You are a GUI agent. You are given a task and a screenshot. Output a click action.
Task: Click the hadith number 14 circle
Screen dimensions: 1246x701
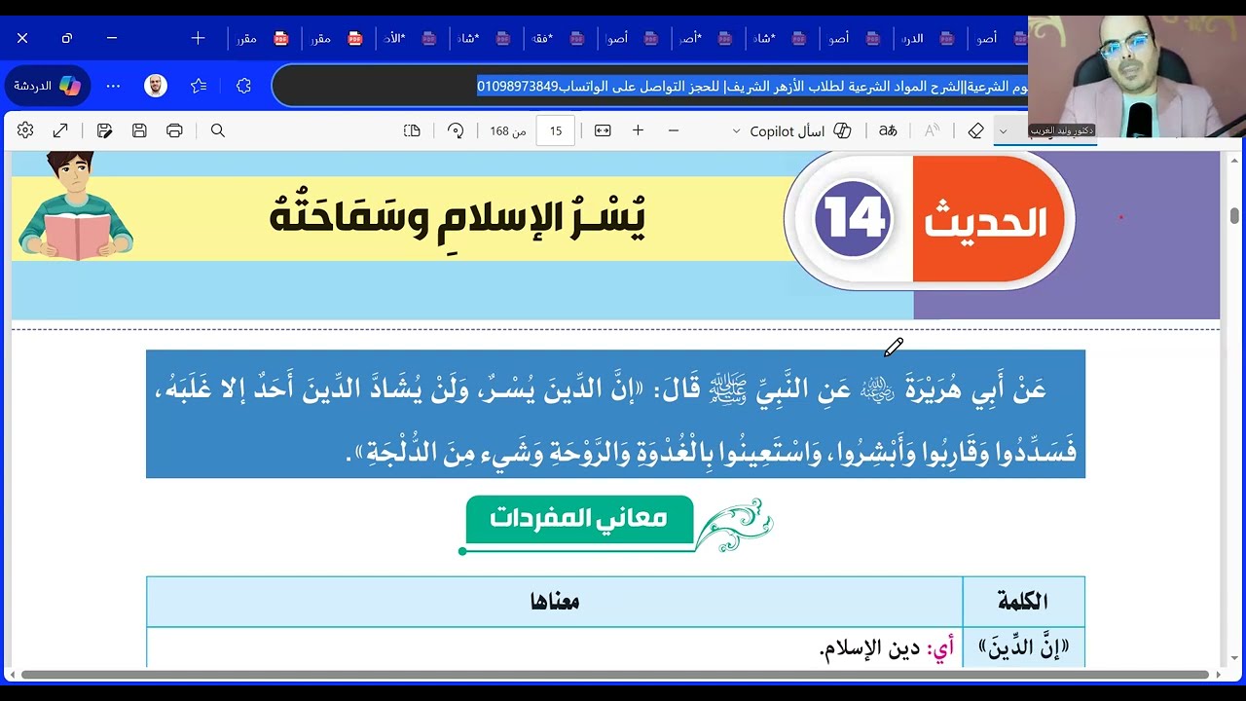[854, 219]
